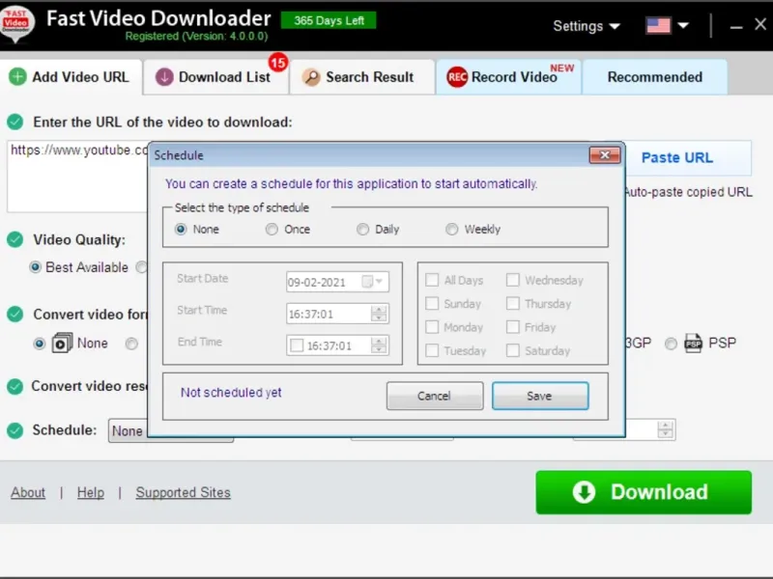Click the 365 Days Left label
This screenshot has width=773, height=579.
[329, 20]
